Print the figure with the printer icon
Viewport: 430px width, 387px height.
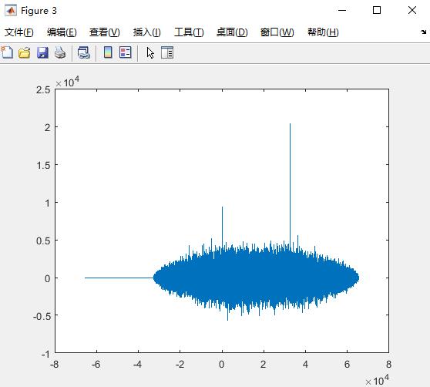60,52
